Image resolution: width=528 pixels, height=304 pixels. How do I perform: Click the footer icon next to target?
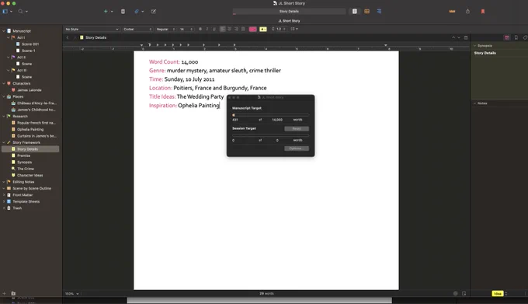[x=464, y=294]
